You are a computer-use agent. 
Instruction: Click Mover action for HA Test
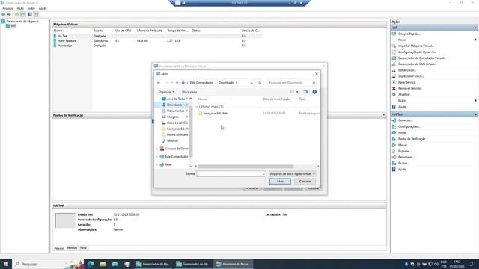pos(403,145)
